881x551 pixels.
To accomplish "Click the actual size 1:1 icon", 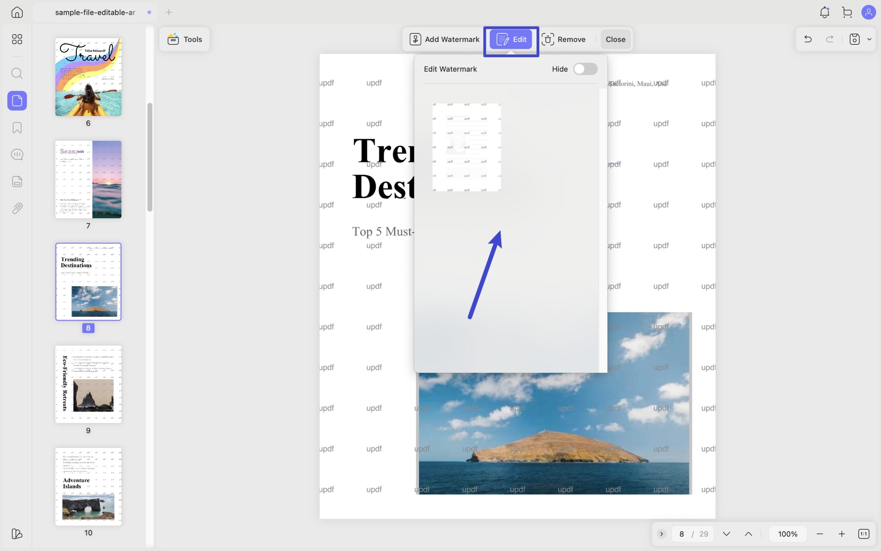I will pyautogui.click(x=863, y=534).
